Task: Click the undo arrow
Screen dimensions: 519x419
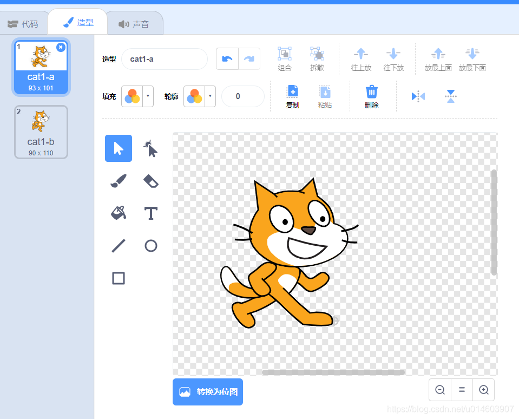Action: 227,59
